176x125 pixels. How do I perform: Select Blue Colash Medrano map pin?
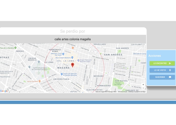click(x=72, y=58)
